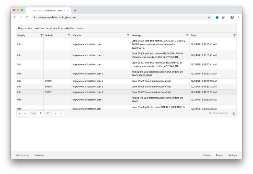Select the JMA Cart Connectors tab
Viewport: 253px width, 174px height.
pos(48,11)
